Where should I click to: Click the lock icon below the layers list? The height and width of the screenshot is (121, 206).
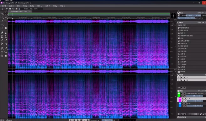pos(201,114)
